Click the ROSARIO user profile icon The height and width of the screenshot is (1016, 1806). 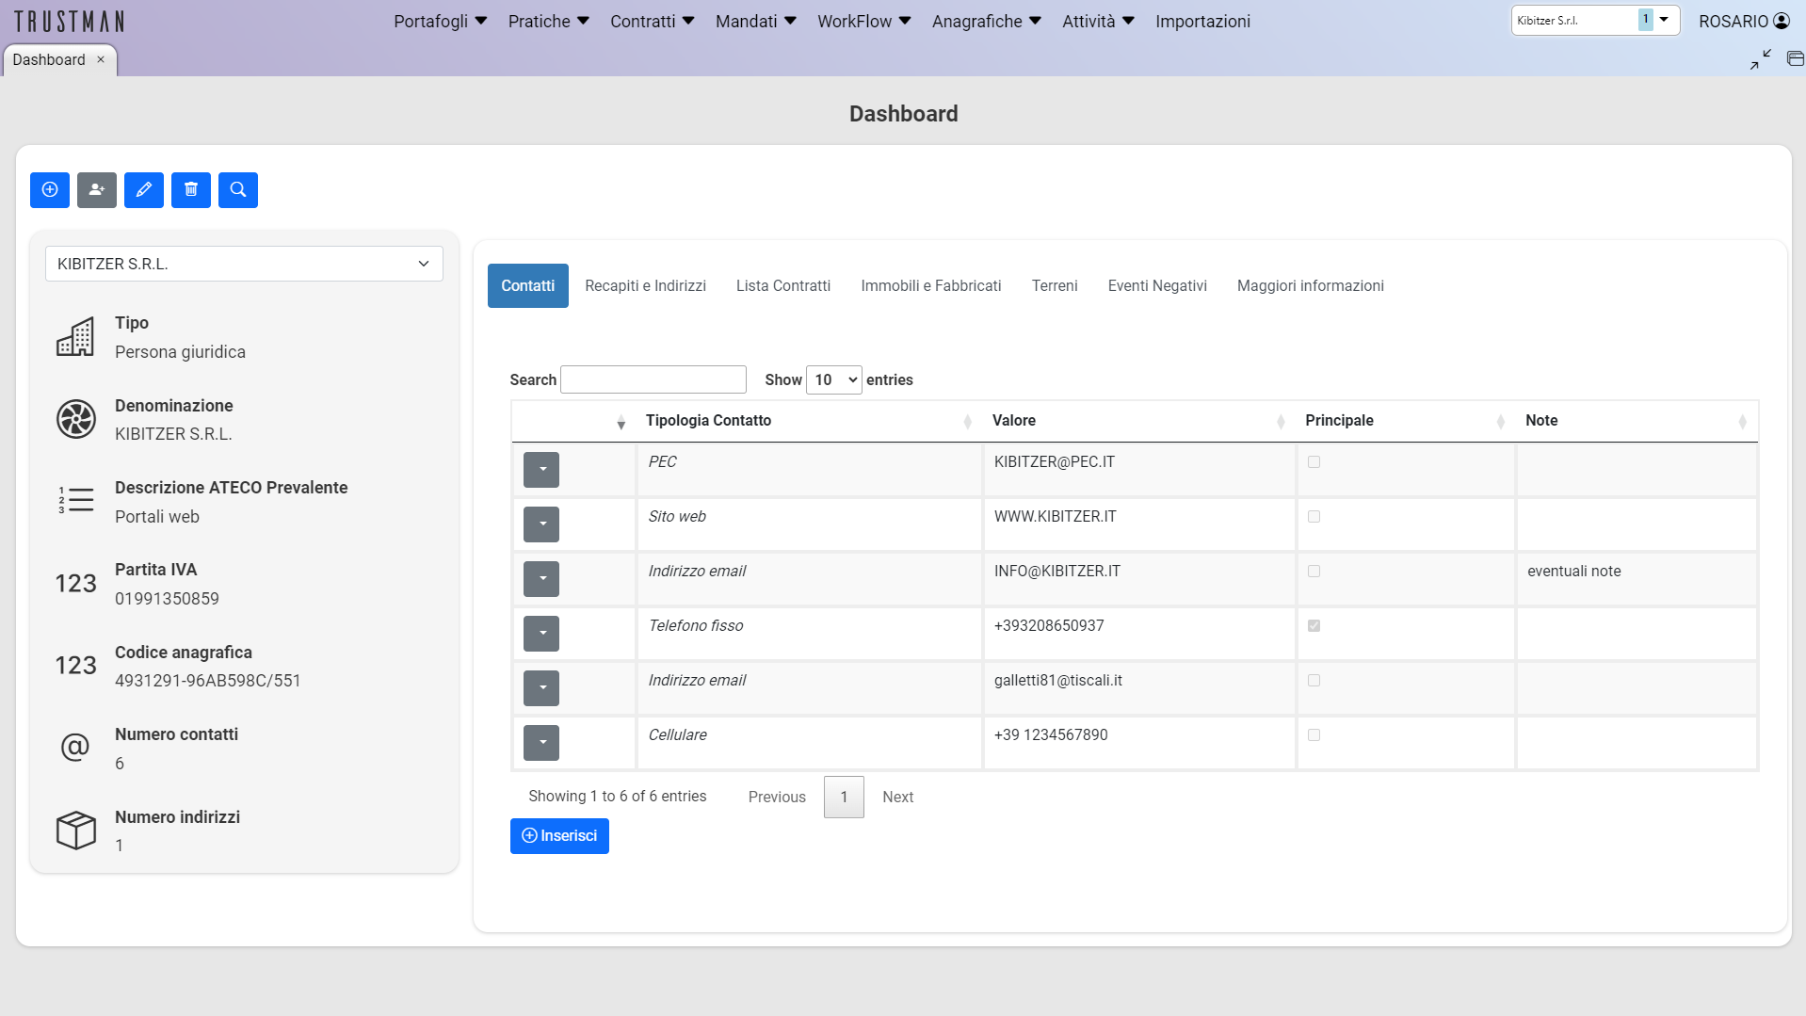[1782, 21]
